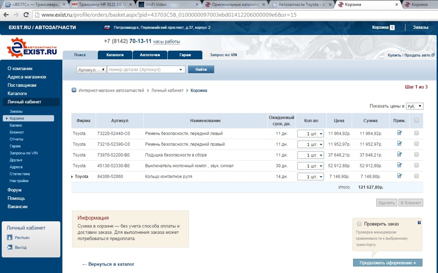
Task: Switch to Автозапчасти Toyota browser tab
Action: click(x=302, y=5)
